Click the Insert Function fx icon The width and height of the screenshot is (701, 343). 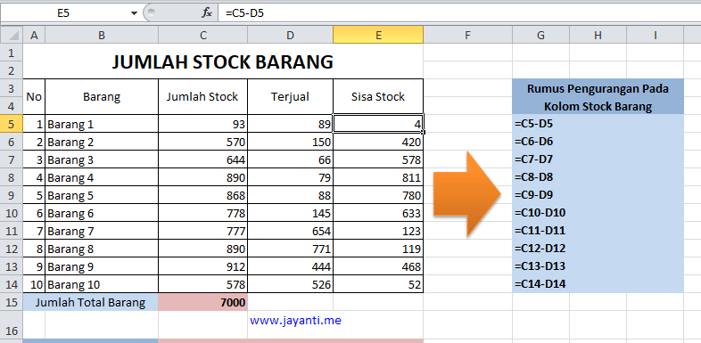click(x=207, y=13)
